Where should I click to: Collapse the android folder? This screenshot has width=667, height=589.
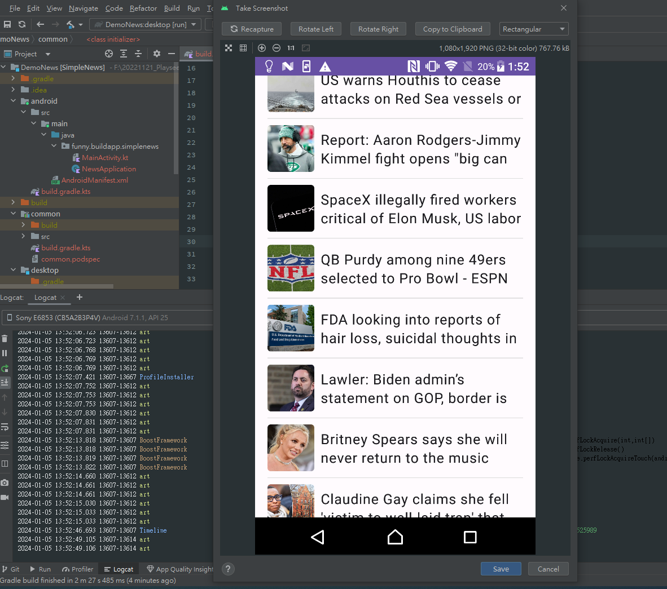coord(13,101)
